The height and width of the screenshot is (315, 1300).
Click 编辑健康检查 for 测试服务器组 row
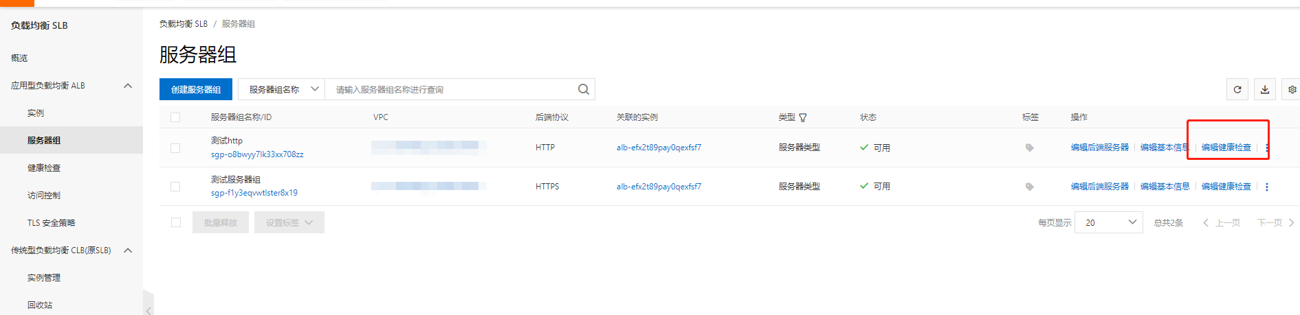pyautogui.click(x=1226, y=187)
